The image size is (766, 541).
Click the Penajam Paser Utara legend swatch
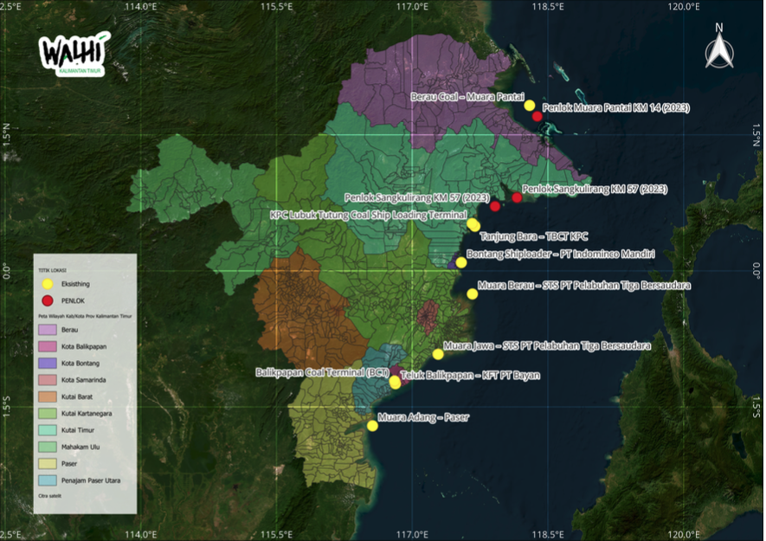48,480
